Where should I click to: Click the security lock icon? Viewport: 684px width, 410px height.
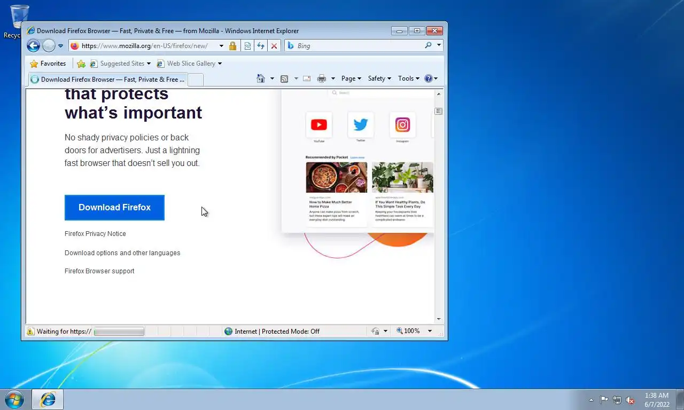click(232, 46)
